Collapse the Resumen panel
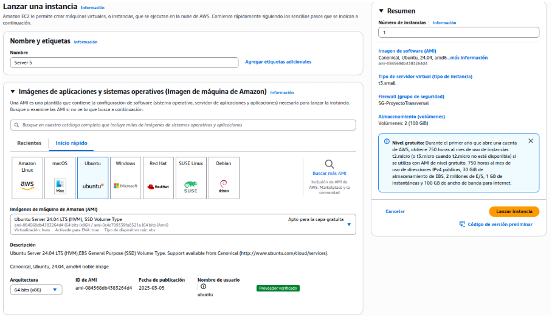 click(381, 11)
